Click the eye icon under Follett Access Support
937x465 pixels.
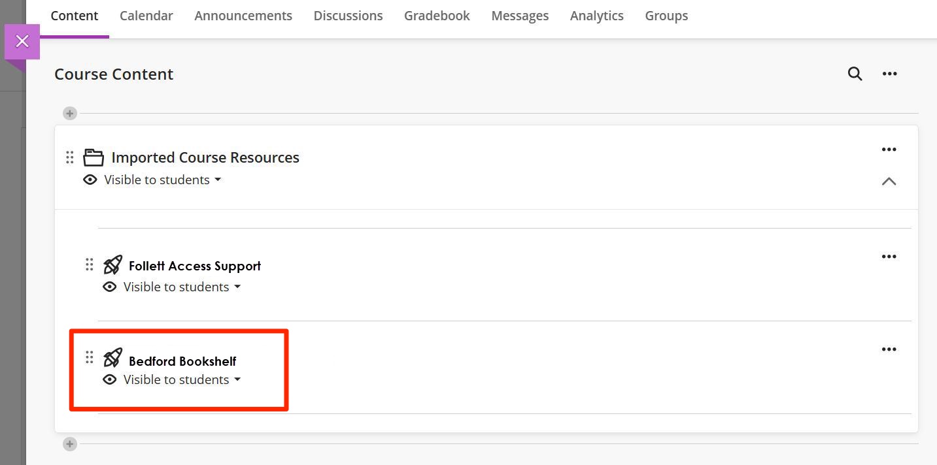click(110, 287)
